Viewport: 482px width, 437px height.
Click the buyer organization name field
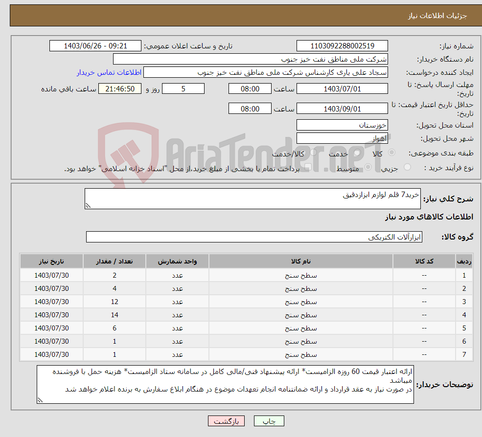[x=250, y=59]
